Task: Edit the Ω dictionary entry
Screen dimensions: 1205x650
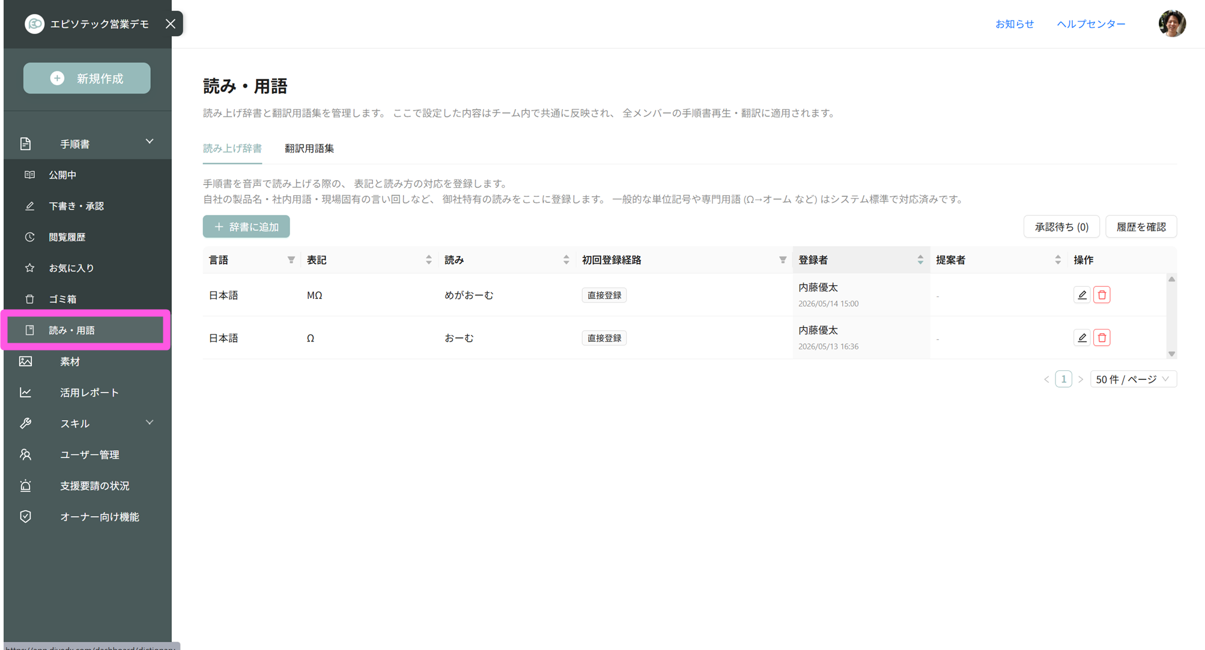Action: tap(1082, 338)
